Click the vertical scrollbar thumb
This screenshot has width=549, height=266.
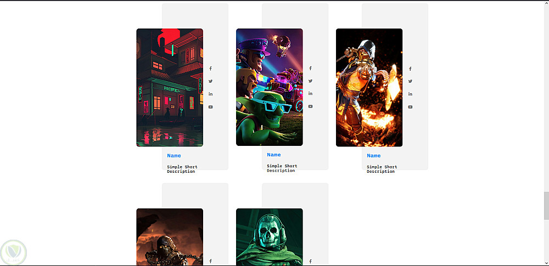click(546, 206)
